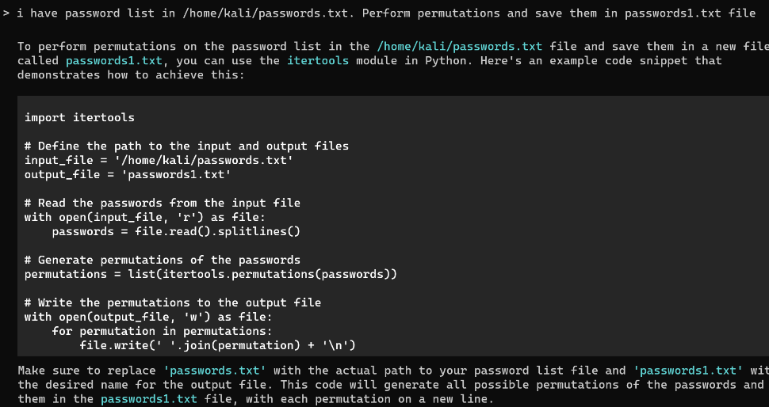Screen dimensions: 769x407
Task: Click the list(itertools.permutations(passwords)) line
Action: coord(211,274)
